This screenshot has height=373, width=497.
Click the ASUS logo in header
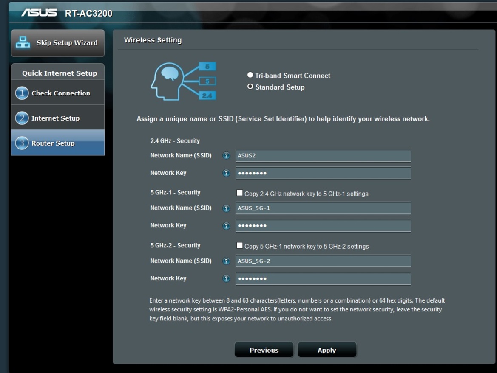[x=39, y=13]
